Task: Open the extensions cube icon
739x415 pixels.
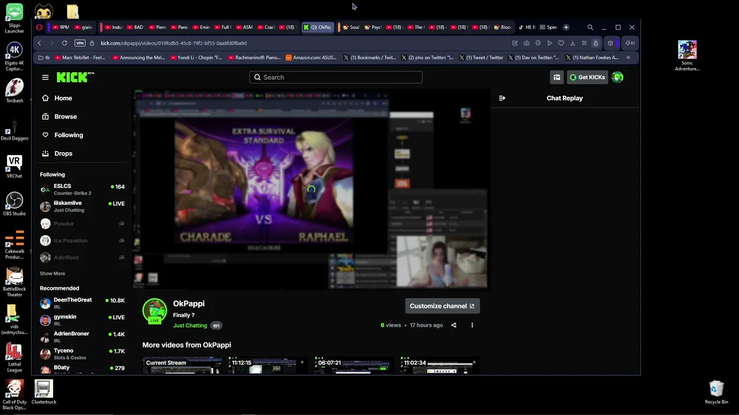Action: tap(610, 43)
